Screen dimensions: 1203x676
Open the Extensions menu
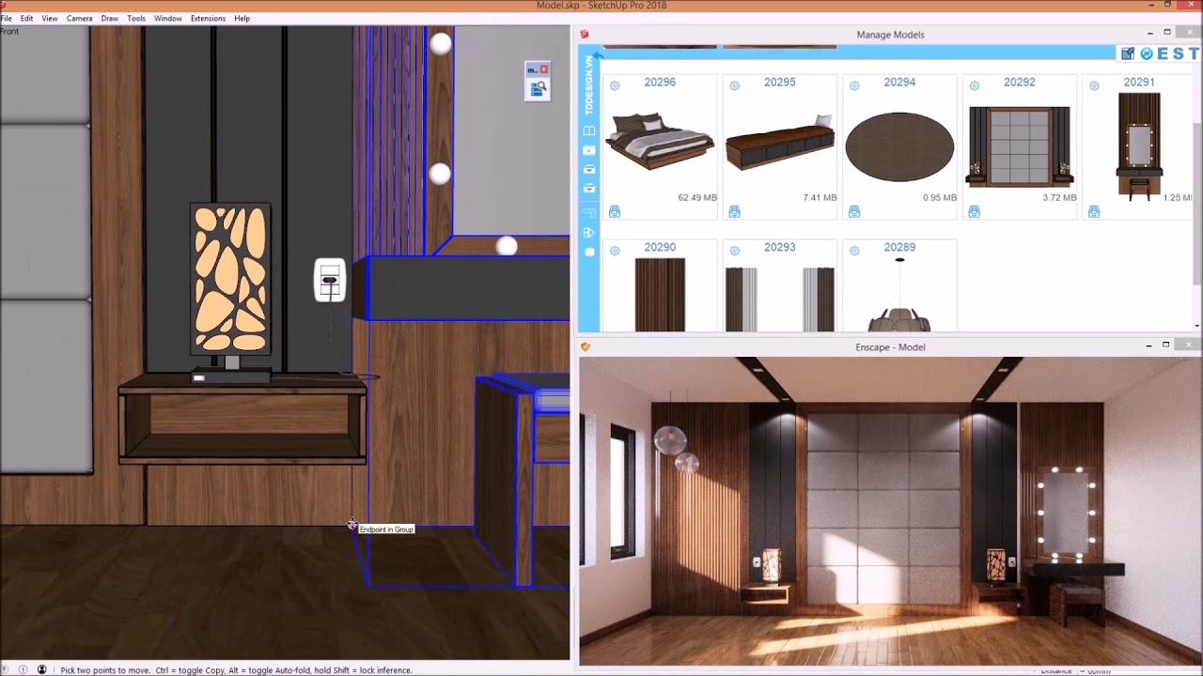(x=208, y=18)
